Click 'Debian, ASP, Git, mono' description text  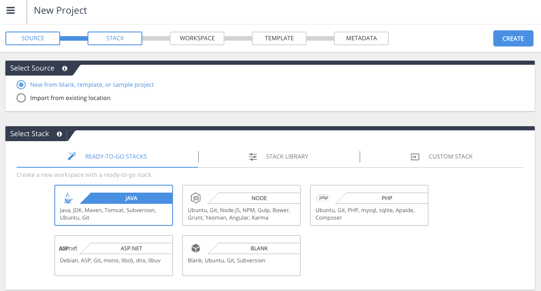[x=110, y=261]
